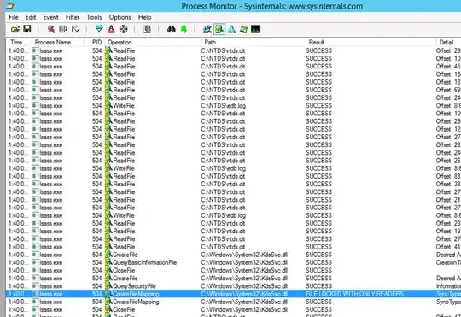This screenshot has width=461, height=317.
Task: Toggle Show Profiling Events filter
Action: (x=255, y=29)
